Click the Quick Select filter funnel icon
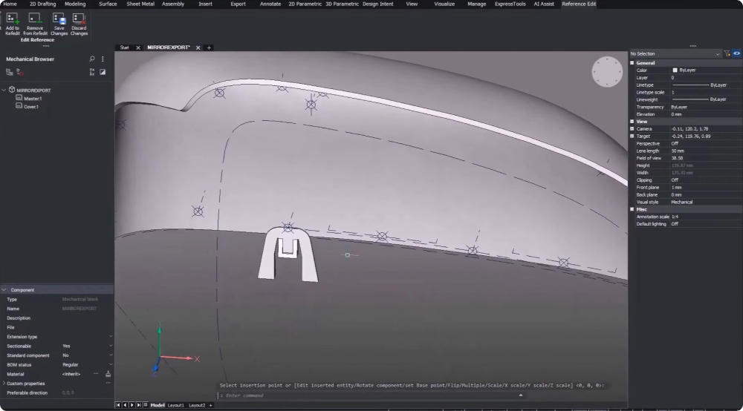 pyautogui.click(x=727, y=53)
